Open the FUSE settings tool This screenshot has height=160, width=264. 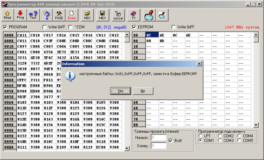(x=59, y=15)
